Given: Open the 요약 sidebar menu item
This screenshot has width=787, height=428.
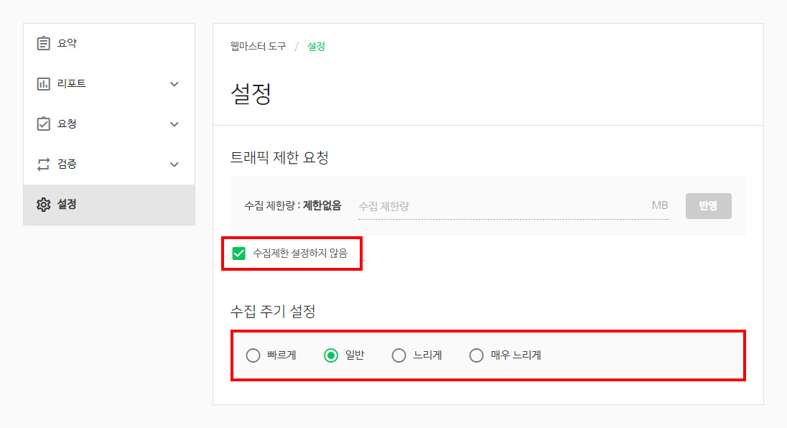Looking at the screenshot, I should tap(109, 44).
